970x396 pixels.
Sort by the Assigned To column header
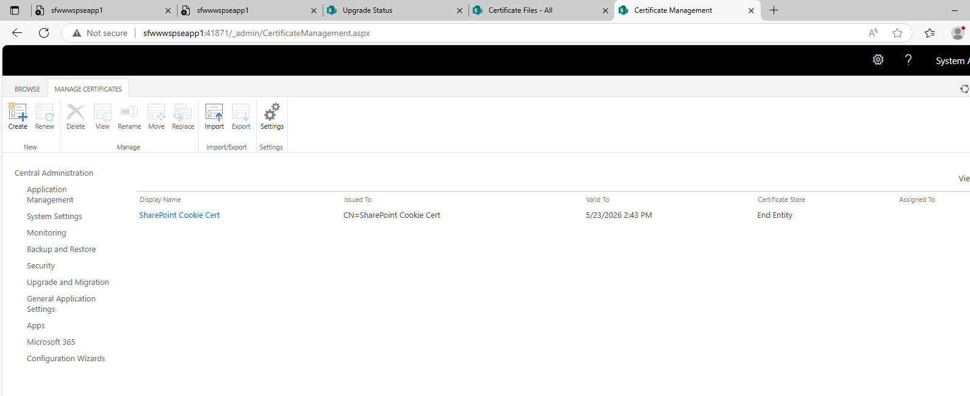click(917, 200)
